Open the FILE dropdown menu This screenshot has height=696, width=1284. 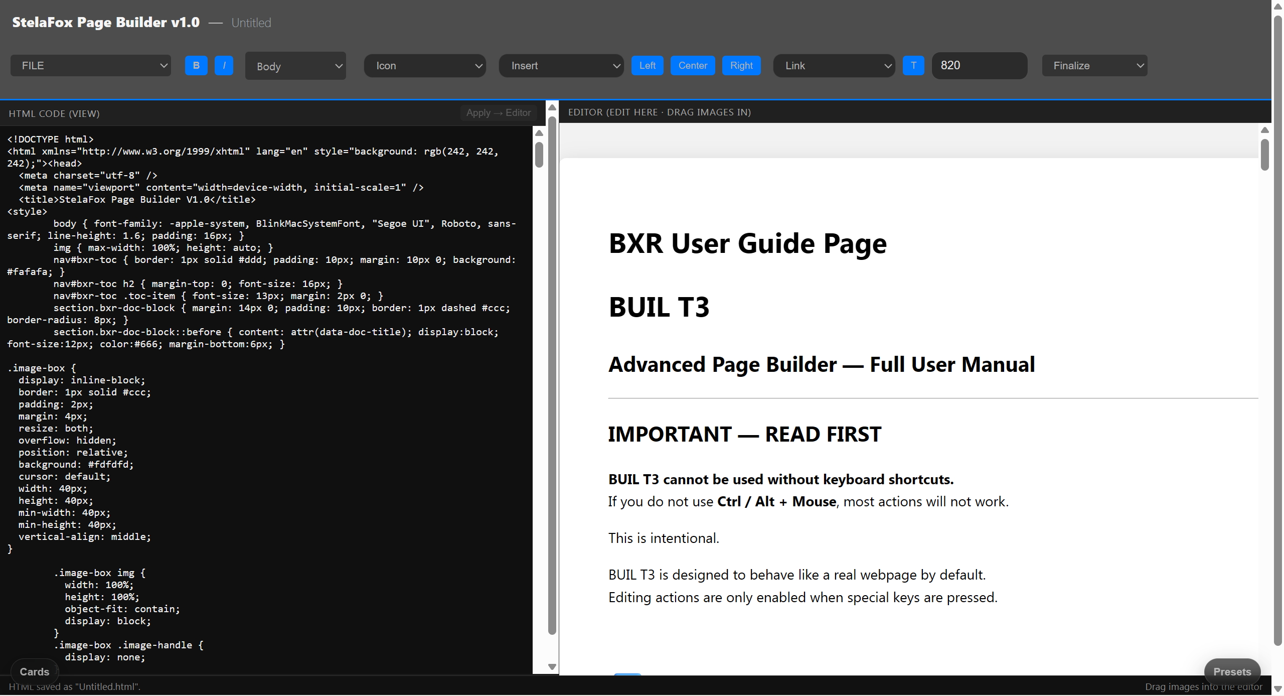point(91,66)
